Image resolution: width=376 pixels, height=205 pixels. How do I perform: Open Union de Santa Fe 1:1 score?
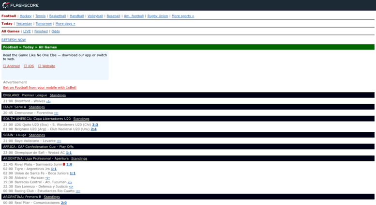tap(73, 173)
